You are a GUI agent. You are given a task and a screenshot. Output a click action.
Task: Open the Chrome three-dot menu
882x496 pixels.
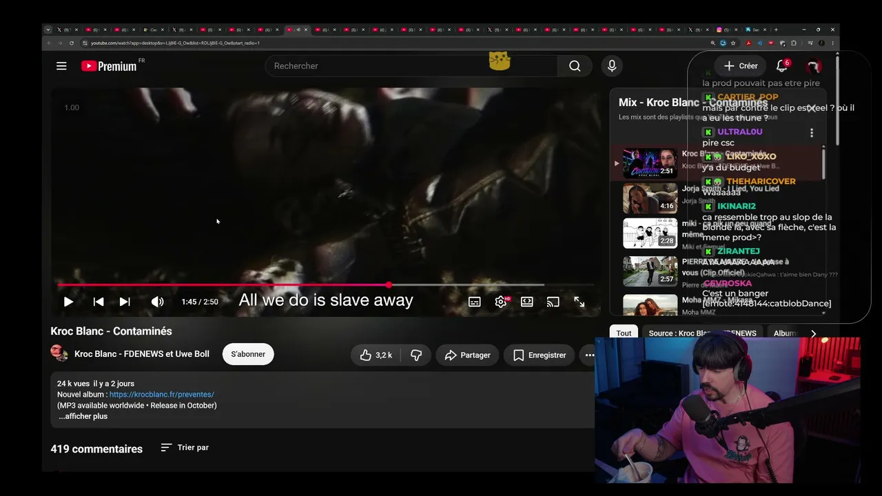(832, 43)
